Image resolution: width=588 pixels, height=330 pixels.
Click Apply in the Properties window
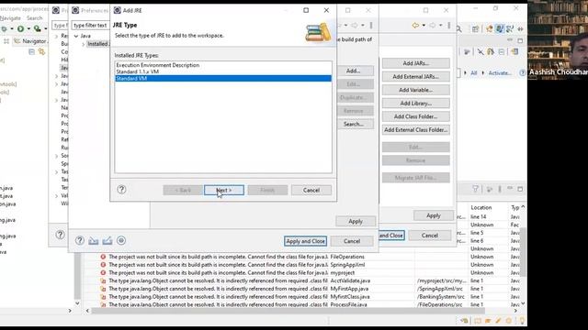[x=434, y=215]
